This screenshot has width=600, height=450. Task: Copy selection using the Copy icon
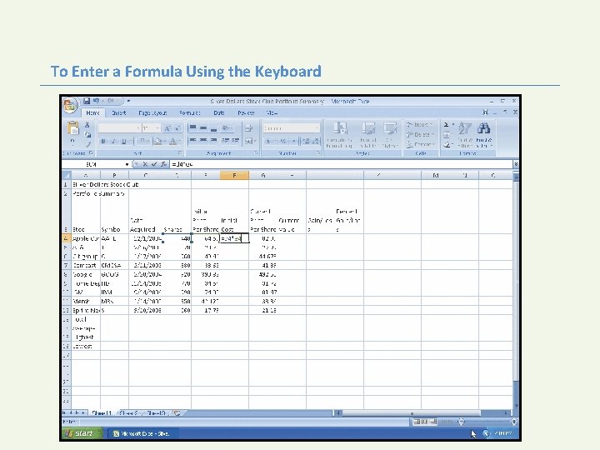click(87, 135)
